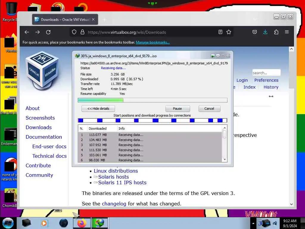Select connection row 2 with 134.483 MB

pyautogui.click(x=150, y=140)
